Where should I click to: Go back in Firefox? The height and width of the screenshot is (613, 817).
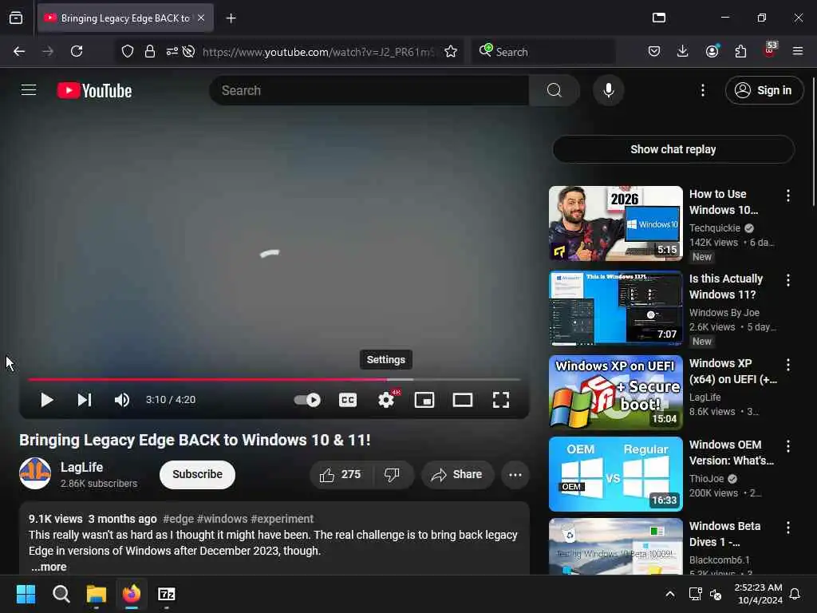tap(19, 51)
